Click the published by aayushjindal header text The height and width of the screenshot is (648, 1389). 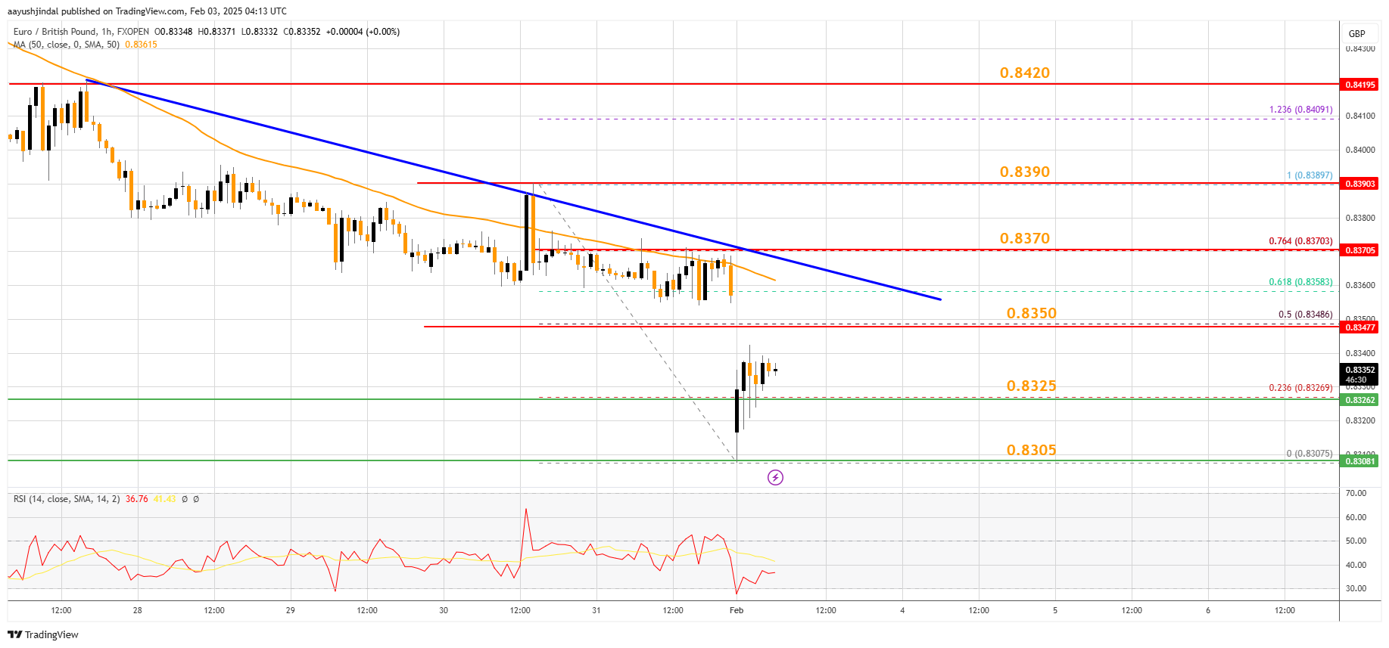tap(148, 11)
